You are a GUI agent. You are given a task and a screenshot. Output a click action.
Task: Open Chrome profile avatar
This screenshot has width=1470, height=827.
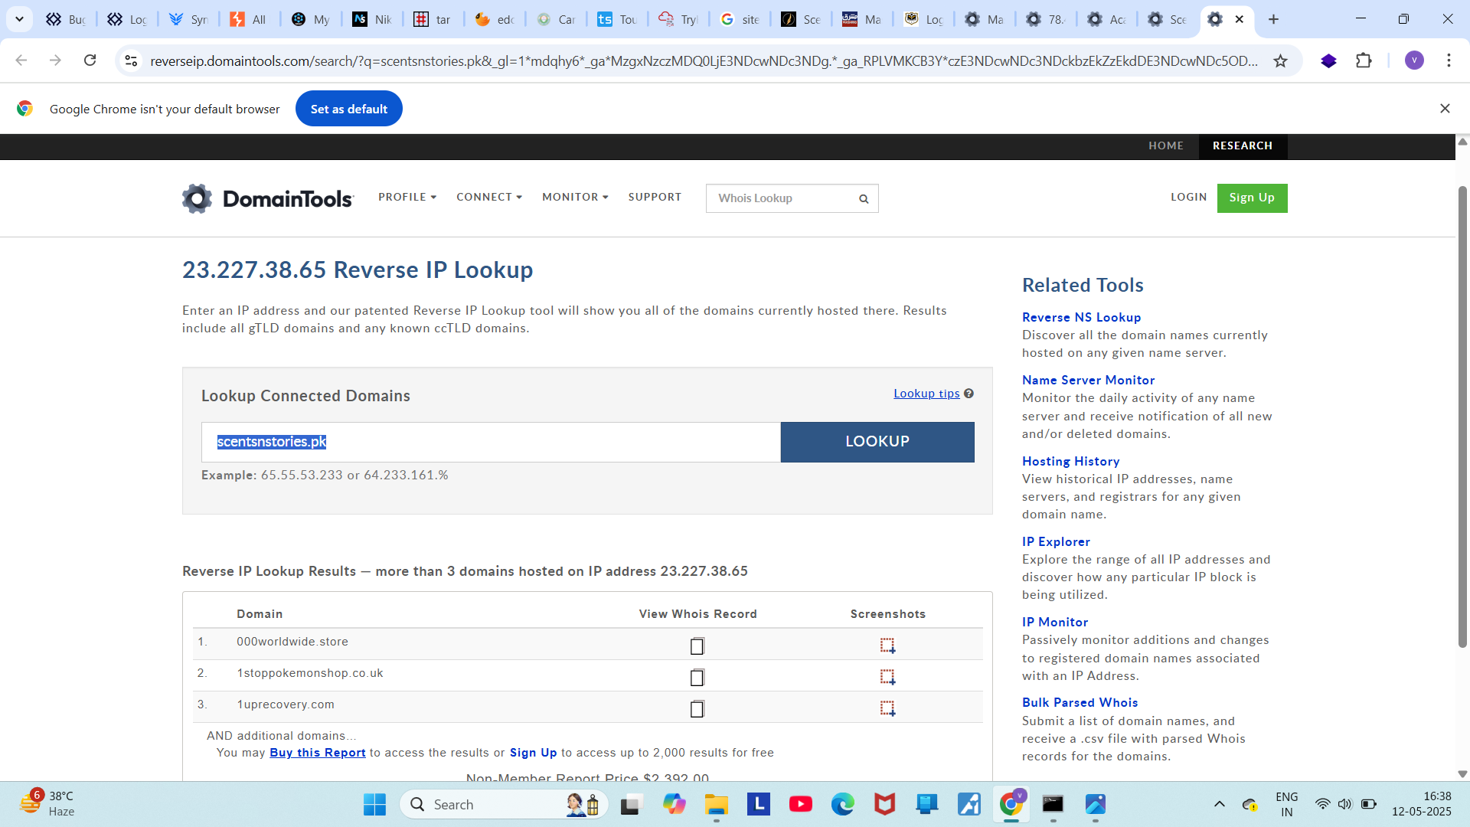click(x=1414, y=60)
